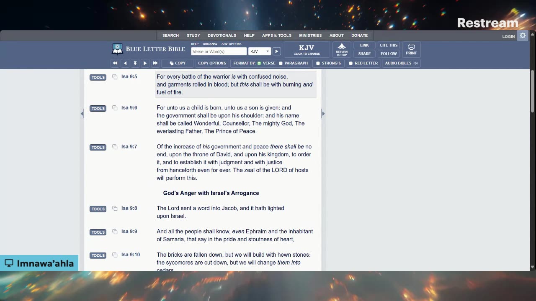The image size is (536, 301).
Task: Click the Adv. Options link
Action: [232, 44]
